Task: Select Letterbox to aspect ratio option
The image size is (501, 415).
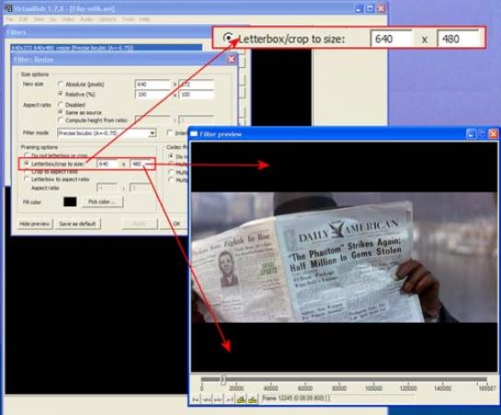Action: [x=28, y=179]
